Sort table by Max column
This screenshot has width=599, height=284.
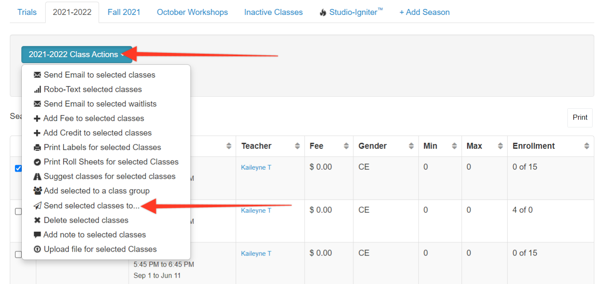(x=484, y=146)
